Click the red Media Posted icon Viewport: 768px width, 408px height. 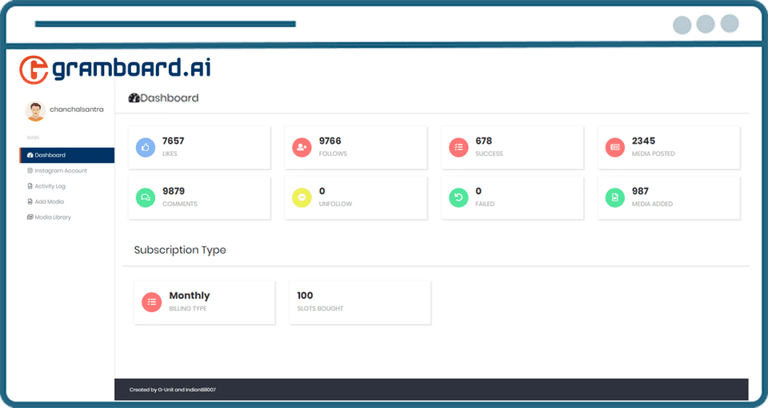614,147
